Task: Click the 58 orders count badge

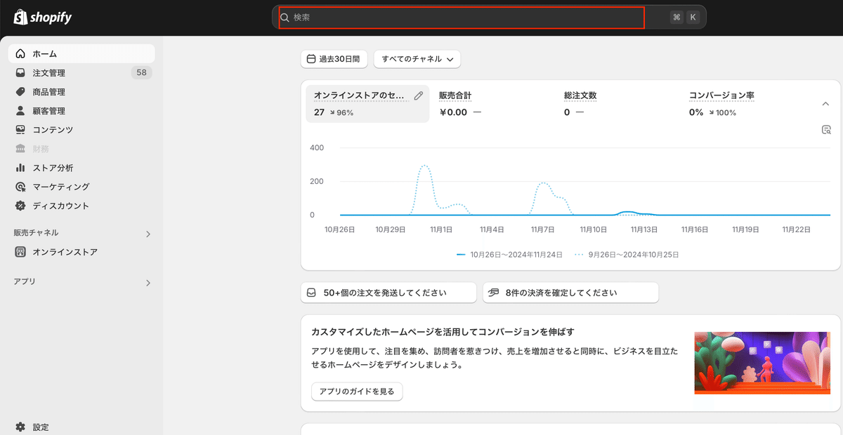Action: pyautogui.click(x=141, y=72)
